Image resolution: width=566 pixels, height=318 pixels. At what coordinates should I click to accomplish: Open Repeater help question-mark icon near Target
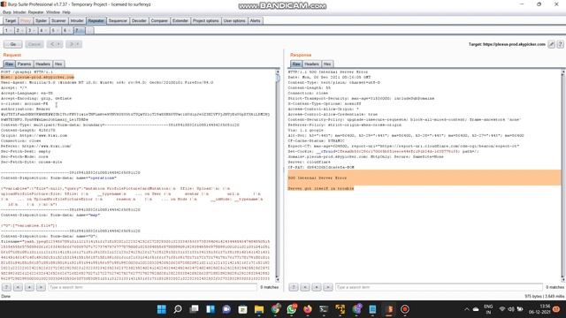coord(560,44)
